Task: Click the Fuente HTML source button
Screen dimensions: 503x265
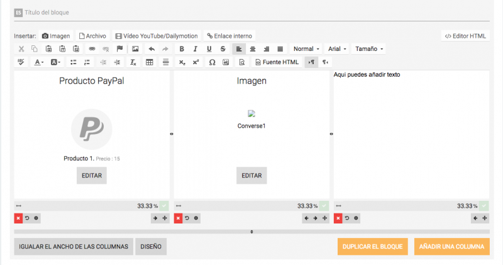Action: pos(277,62)
